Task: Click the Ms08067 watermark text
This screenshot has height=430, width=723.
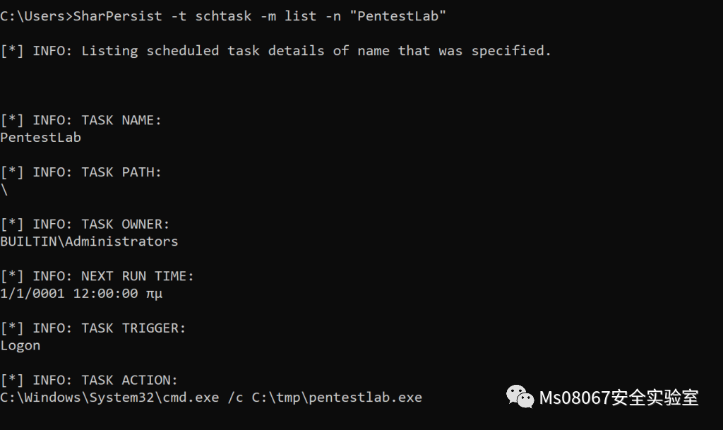Action: (x=619, y=398)
